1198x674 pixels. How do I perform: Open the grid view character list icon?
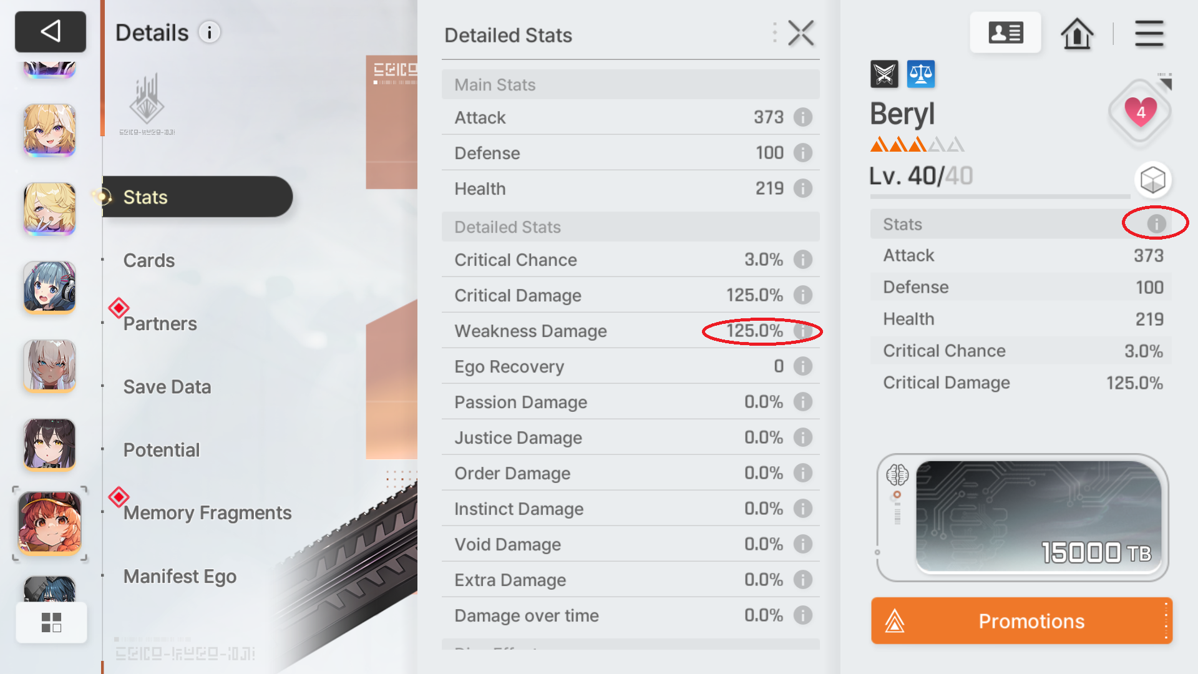coord(51,622)
